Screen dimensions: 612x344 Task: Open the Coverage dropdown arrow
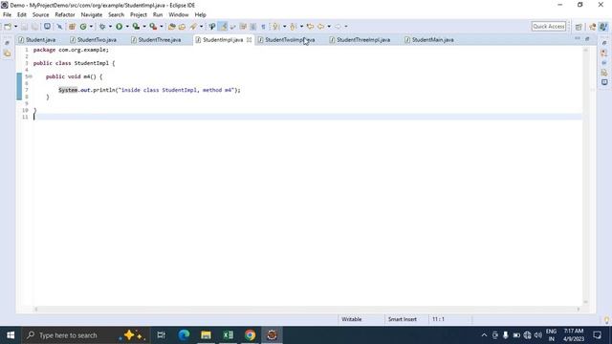pos(144,27)
